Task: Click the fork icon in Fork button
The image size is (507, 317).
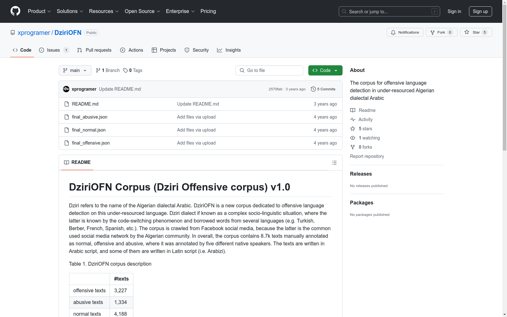Action: click(433, 32)
